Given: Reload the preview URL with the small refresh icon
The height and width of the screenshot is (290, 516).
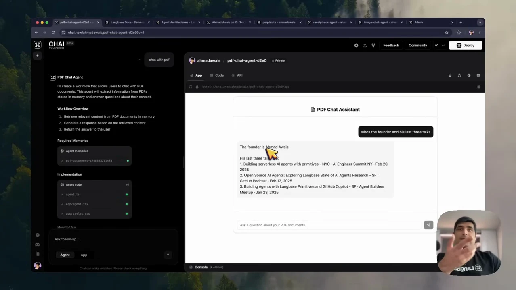Looking at the screenshot, I should [191, 87].
